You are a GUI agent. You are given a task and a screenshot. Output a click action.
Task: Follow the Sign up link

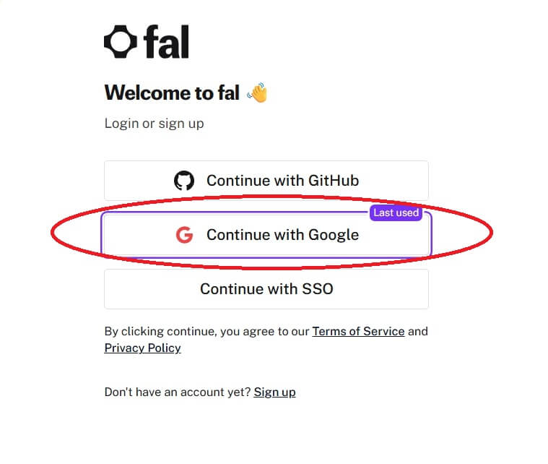tap(274, 392)
